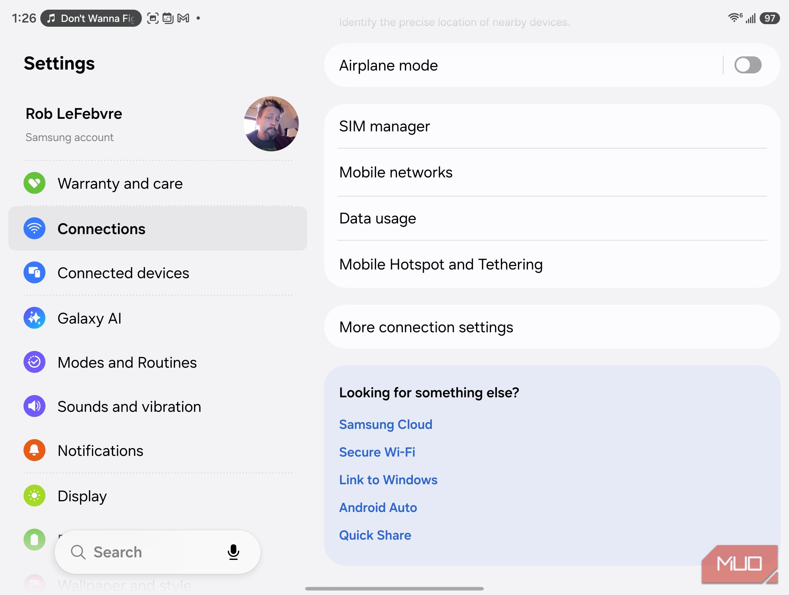The image size is (789, 595).
Task: Open Rob LeFebvre Samsung account
Action: pyautogui.click(x=158, y=124)
